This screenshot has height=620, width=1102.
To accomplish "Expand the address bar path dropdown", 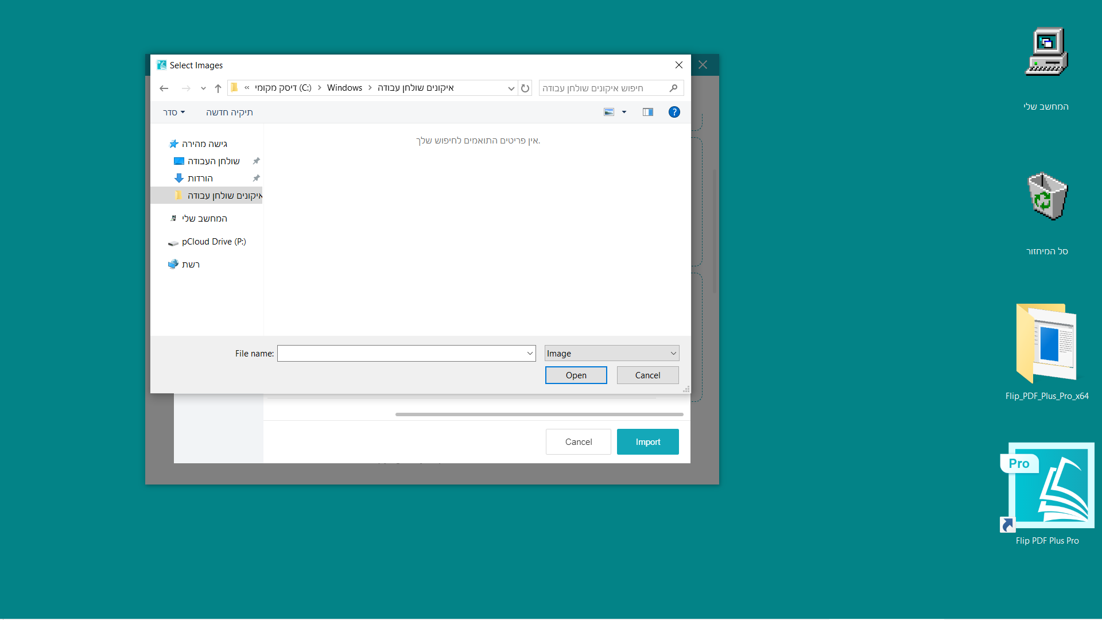I will click(511, 88).
